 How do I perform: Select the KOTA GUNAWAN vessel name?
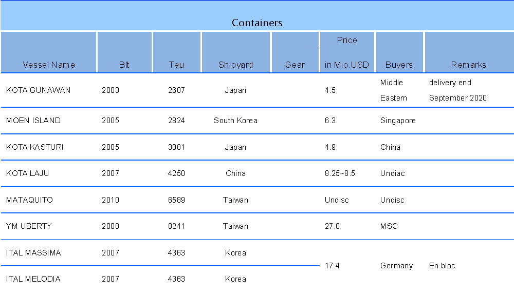[39, 90]
